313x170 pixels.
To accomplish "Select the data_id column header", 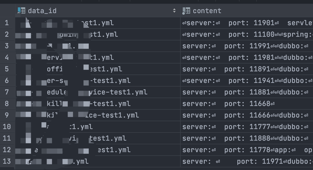I will 42,11.
